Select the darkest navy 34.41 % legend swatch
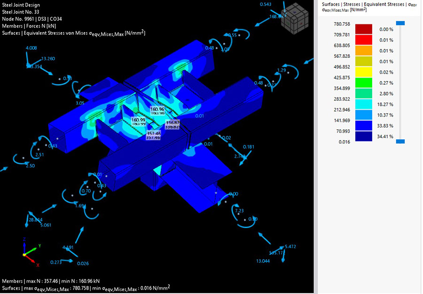Image resolution: width=423 pixels, height=294 pixels. tap(363, 136)
